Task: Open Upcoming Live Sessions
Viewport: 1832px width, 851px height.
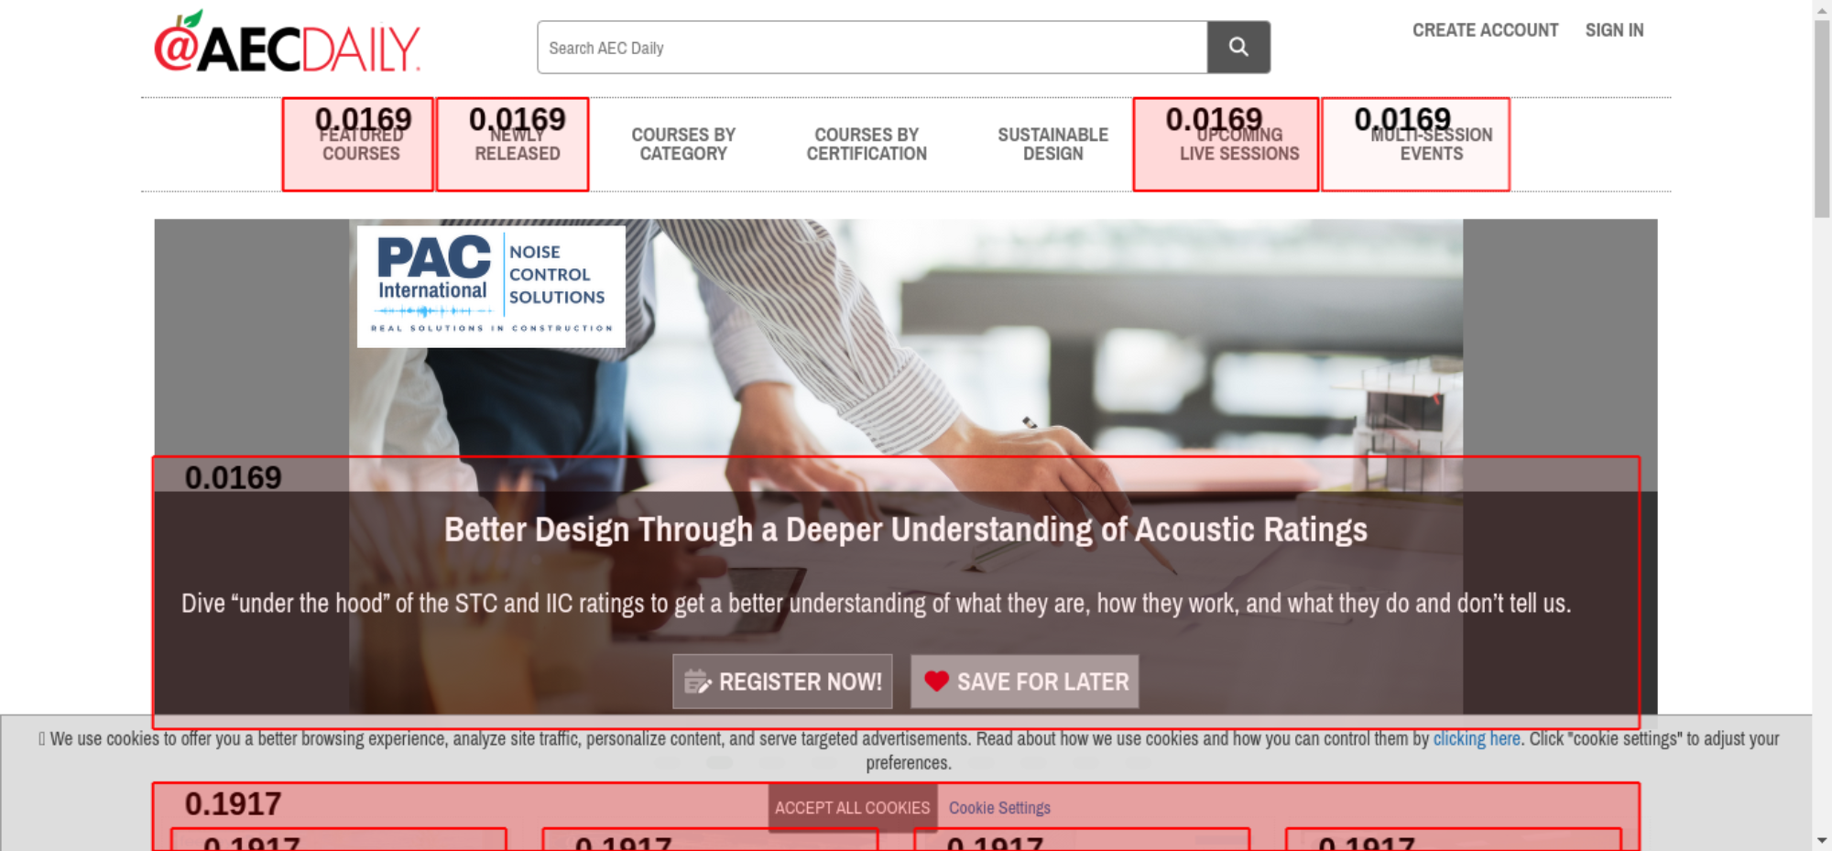Action: click(x=1238, y=145)
